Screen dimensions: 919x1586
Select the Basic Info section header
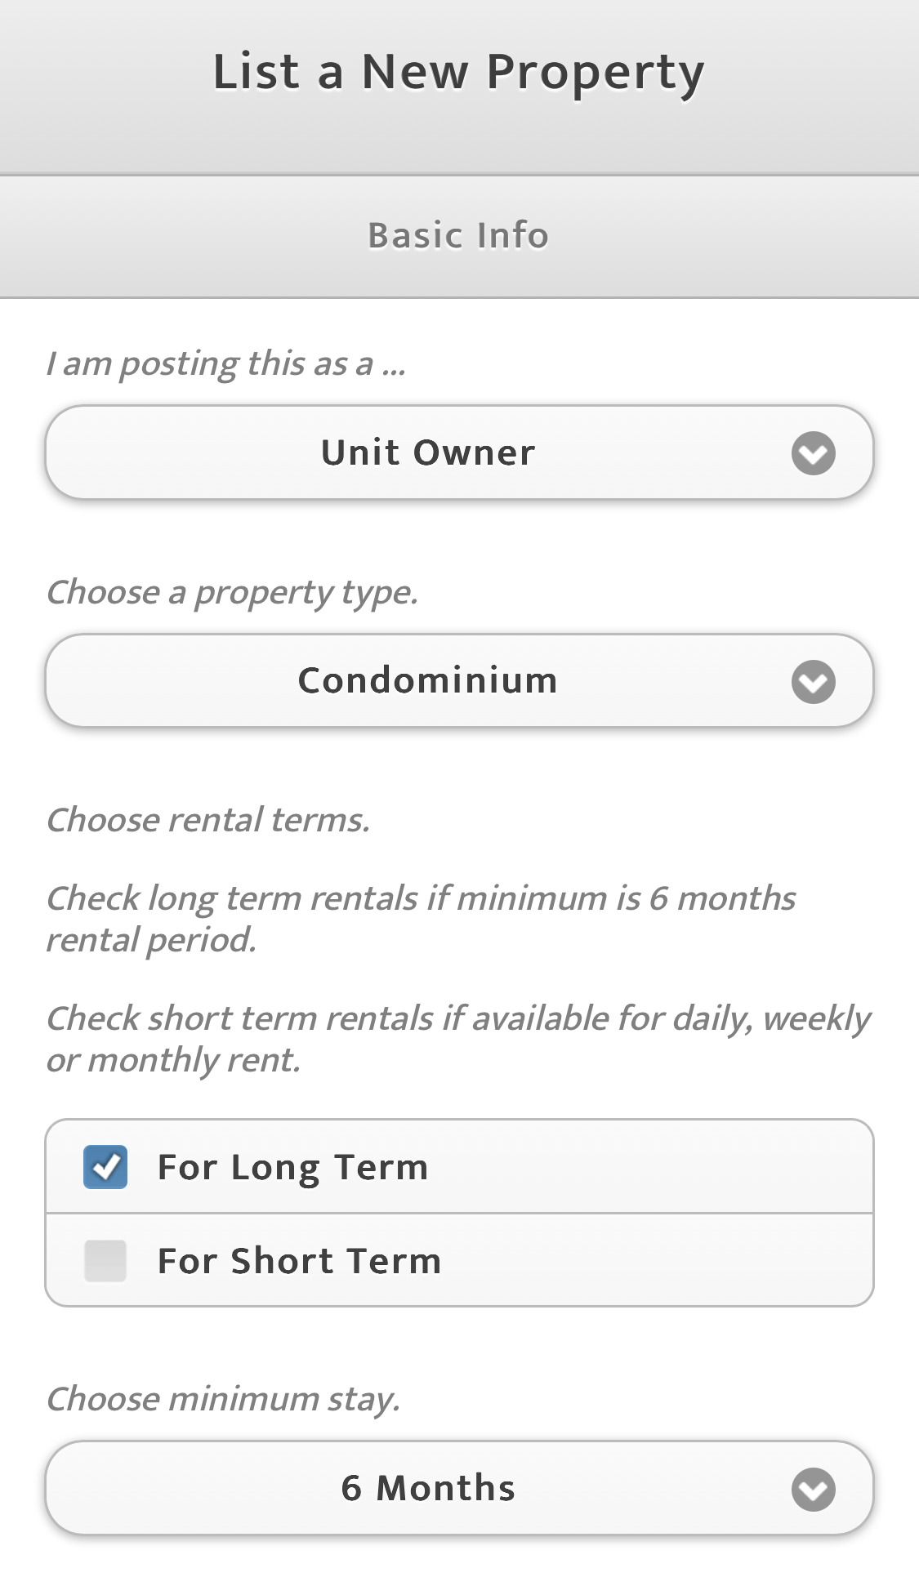click(458, 236)
